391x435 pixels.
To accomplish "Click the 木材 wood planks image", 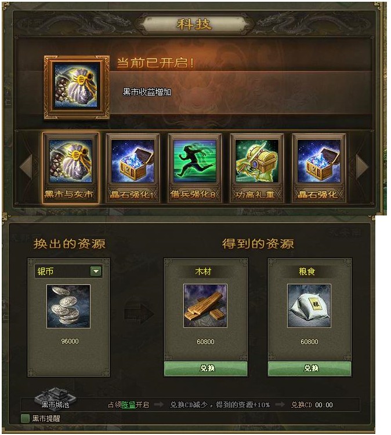I will pyautogui.click(x=205, y=306).
